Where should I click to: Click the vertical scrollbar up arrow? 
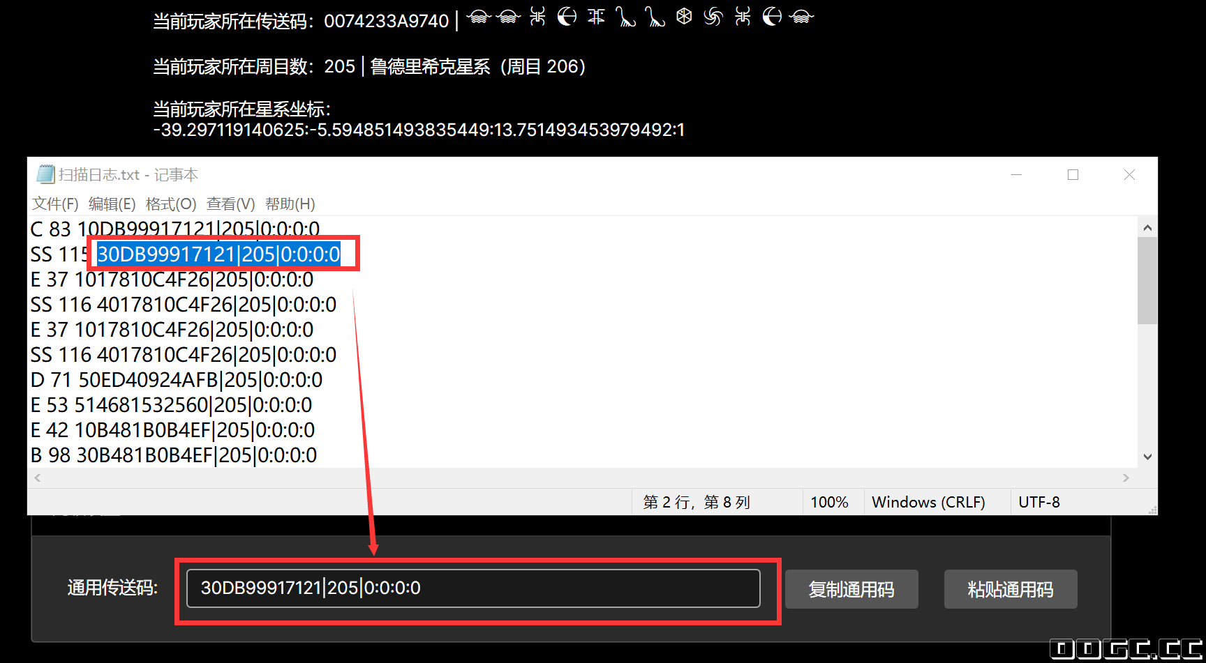pyautogui.click(x=1147, y=228)
